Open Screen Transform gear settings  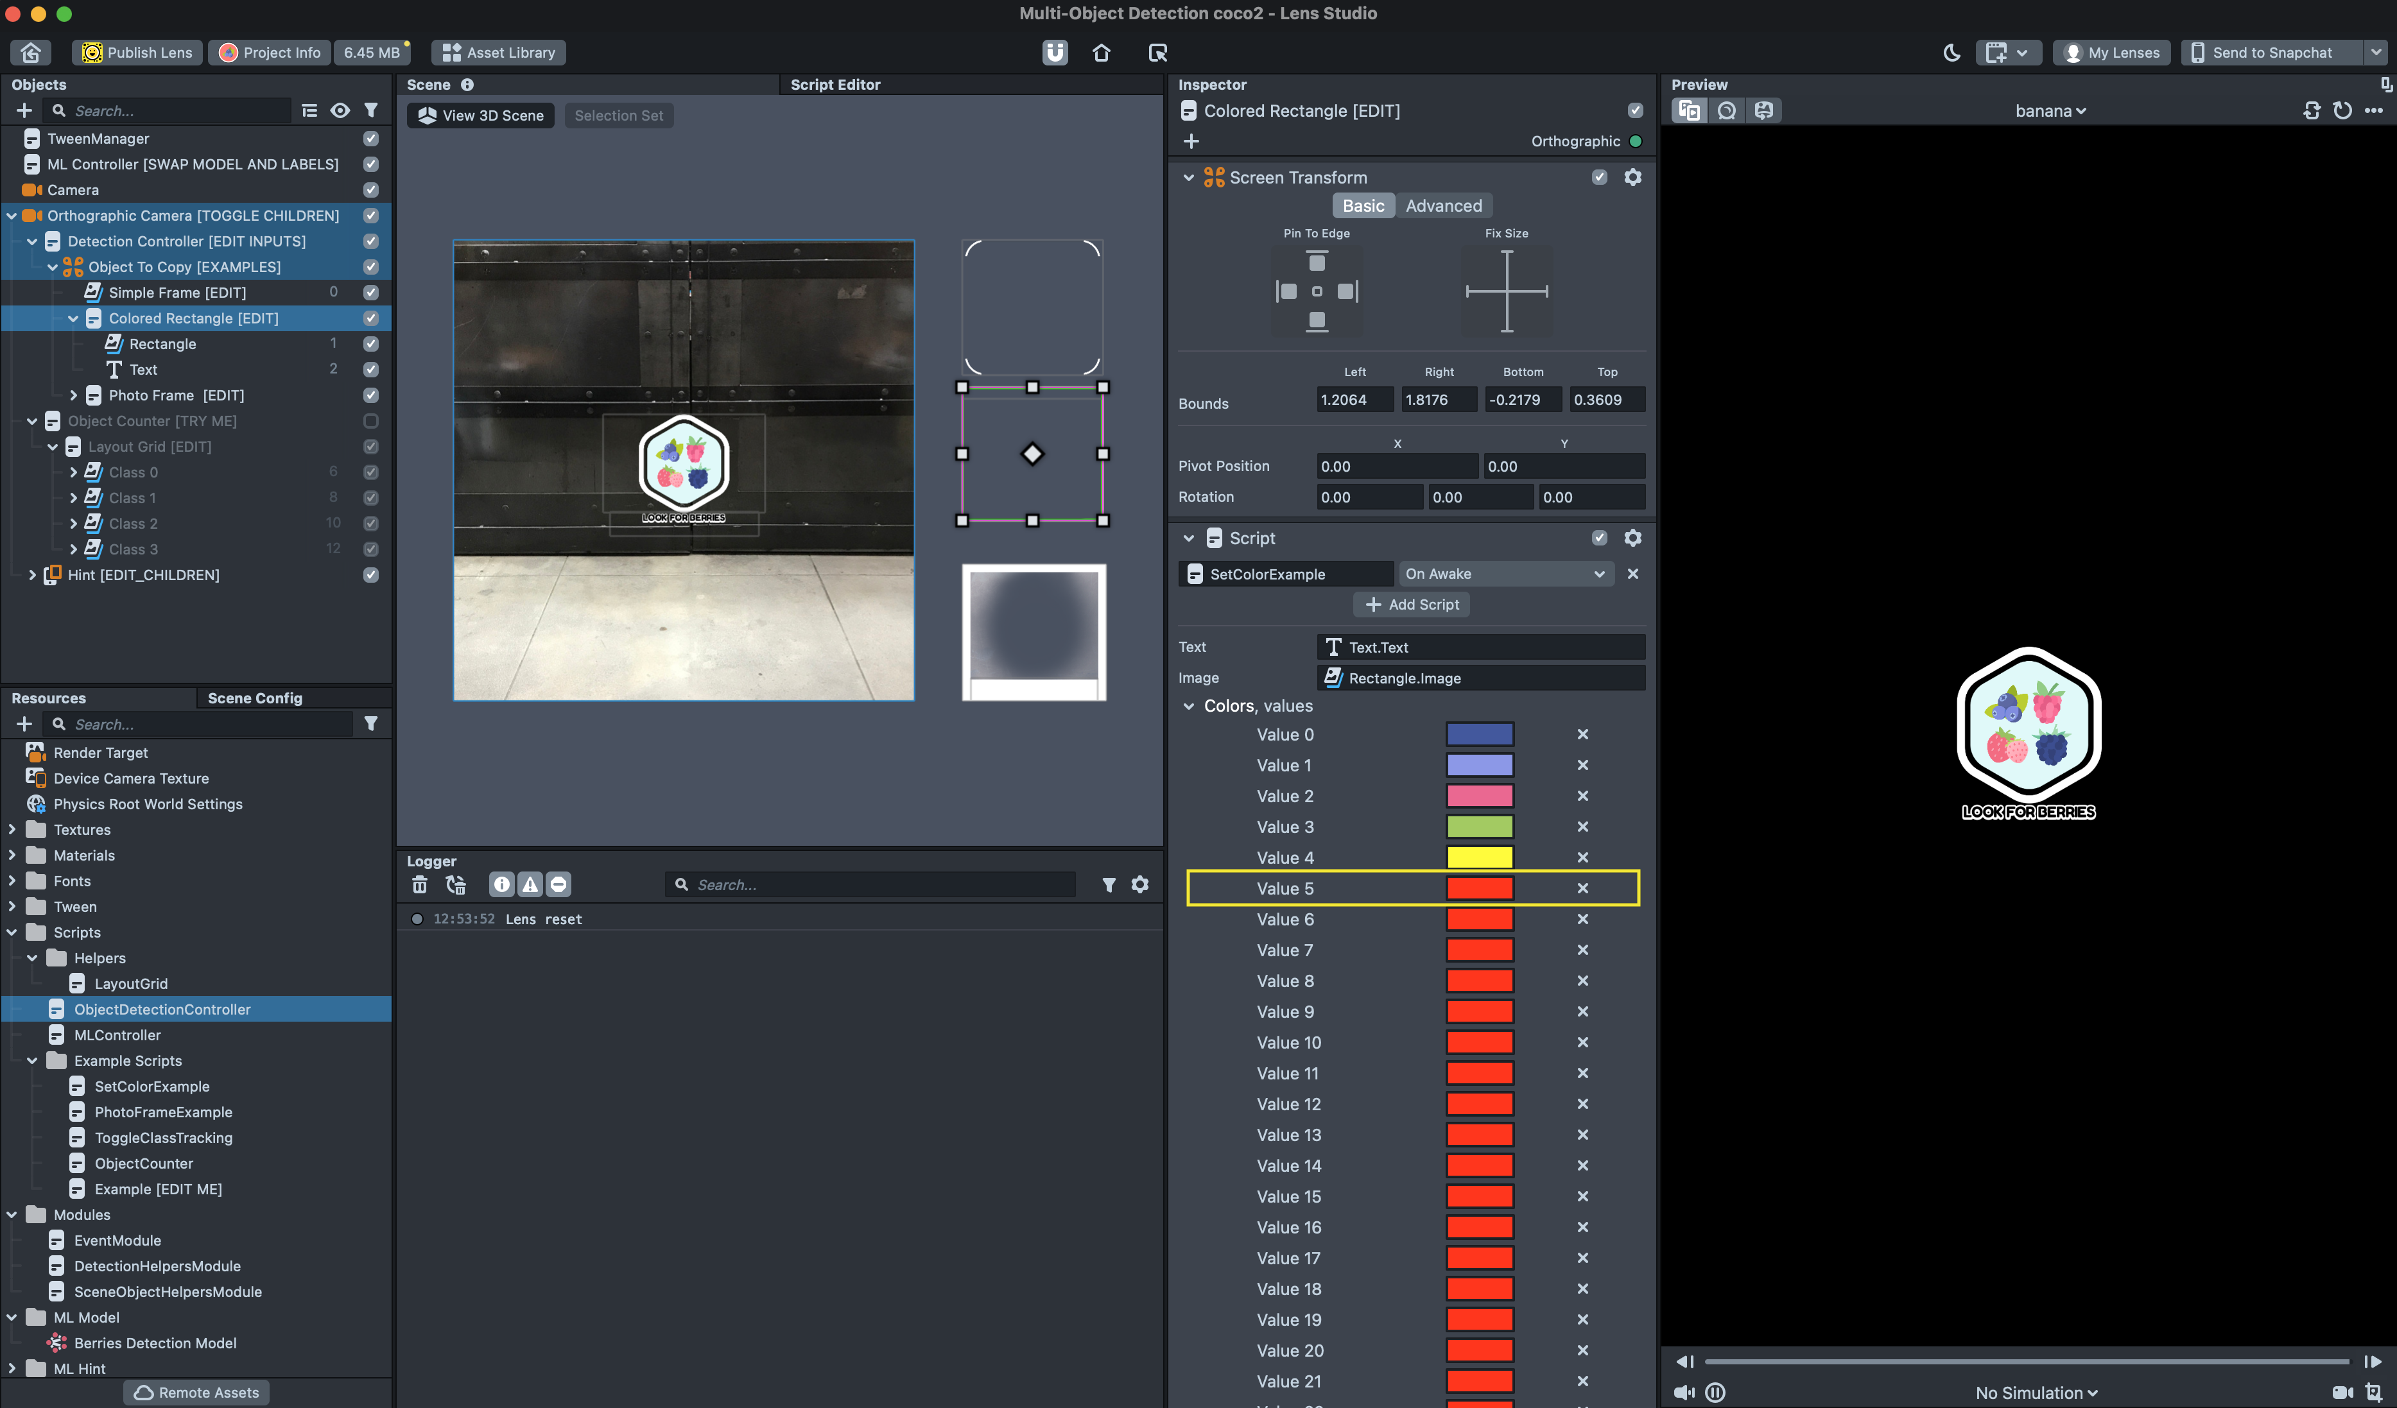tap(1632, 177)
